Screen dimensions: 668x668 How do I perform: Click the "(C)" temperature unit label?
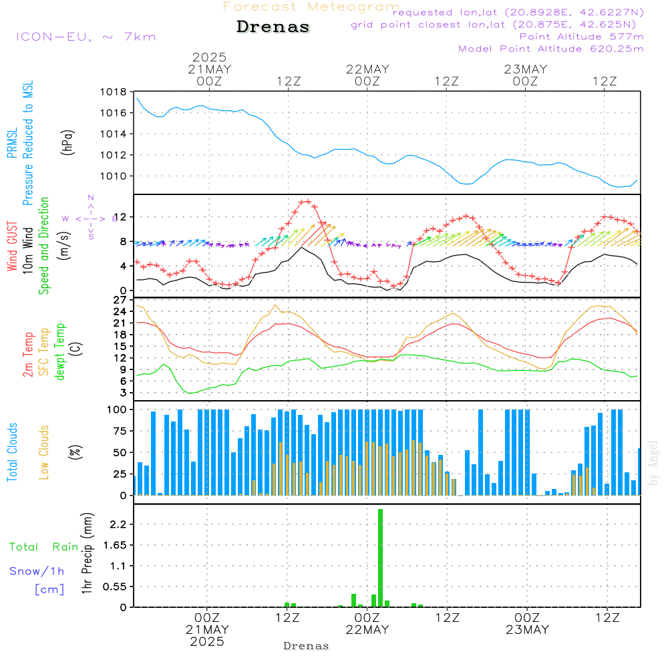click(76, 349)
